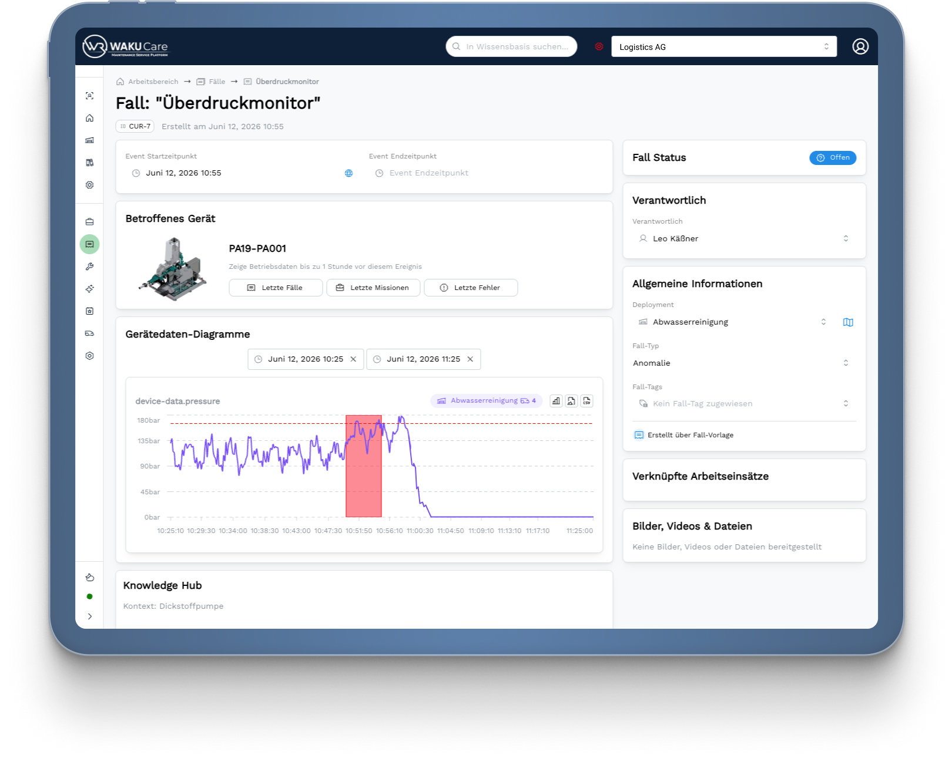Viewport: 952px width, 762px height.
Task: Click the thumbs-up feedback icon in sidebar
Action: pos(89,577)
